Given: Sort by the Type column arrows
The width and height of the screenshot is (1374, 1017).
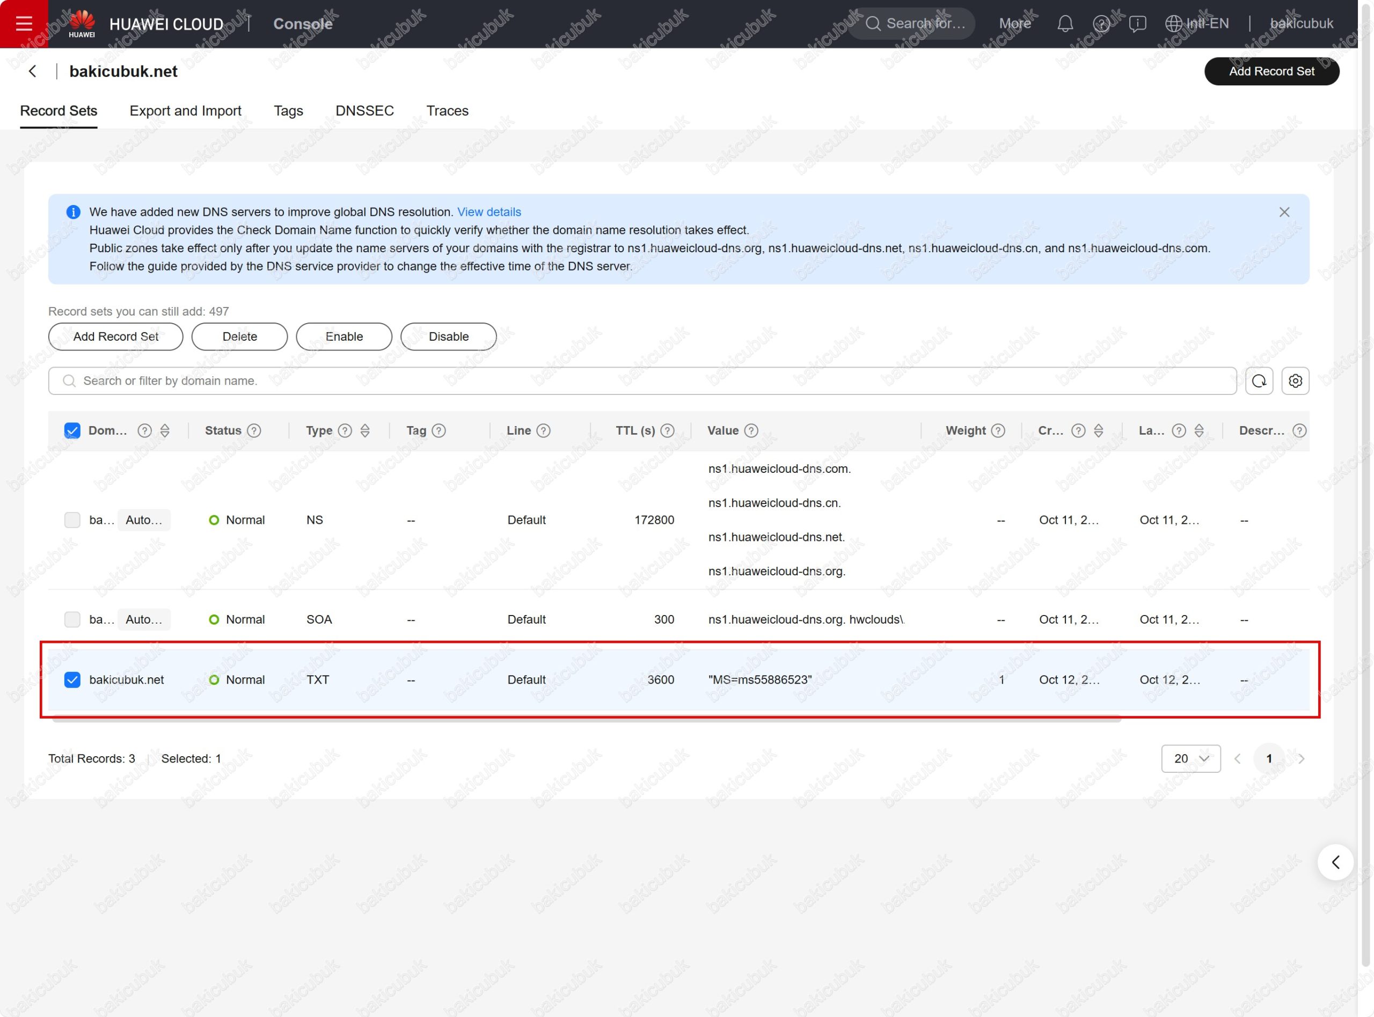Looking at the screenshot, I should [365, 430].
